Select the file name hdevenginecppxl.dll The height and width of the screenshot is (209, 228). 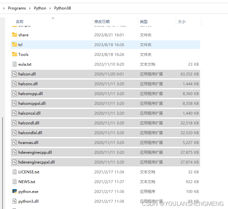coord(36,162)
